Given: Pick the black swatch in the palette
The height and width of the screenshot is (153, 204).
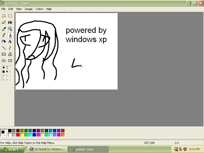Looking at the screenshot, I should [x=10, y=131].
